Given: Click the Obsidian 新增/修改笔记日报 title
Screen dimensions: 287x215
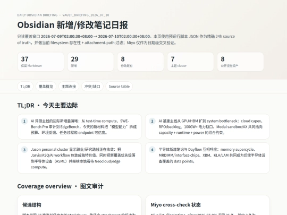Looking at the screenshot, I should (72, 25).
